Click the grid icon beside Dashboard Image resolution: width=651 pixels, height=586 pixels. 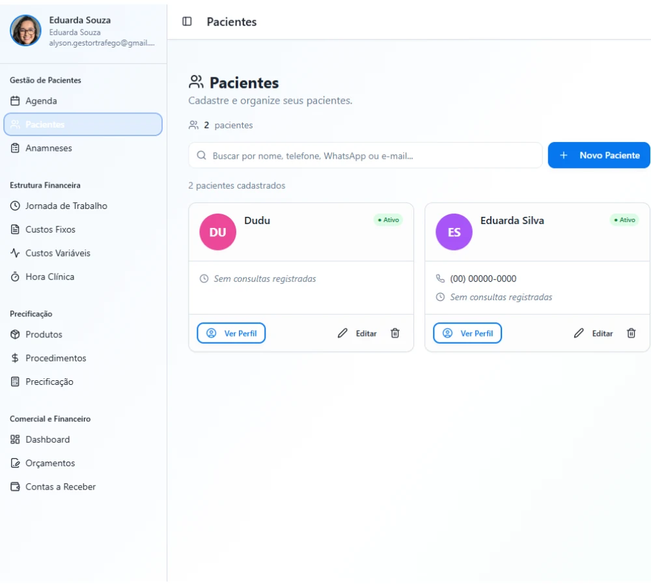[x=15, y=439]
